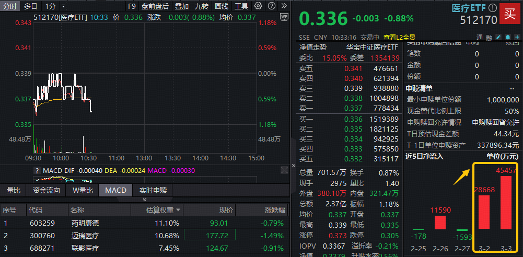
Task: Open the 查看L2全景 link
Action: pos(399,38)
